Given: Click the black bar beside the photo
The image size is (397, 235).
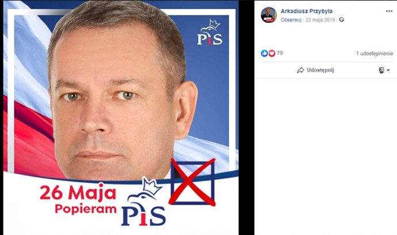Looking at the screenshot, I should click(246, 117).
